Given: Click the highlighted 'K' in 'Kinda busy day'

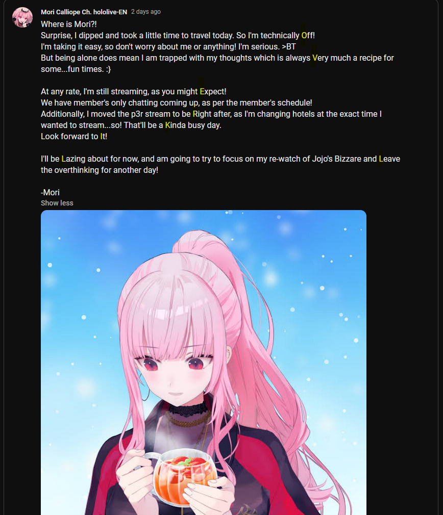Looking at the screenshot, I should (x=167, y=125).
